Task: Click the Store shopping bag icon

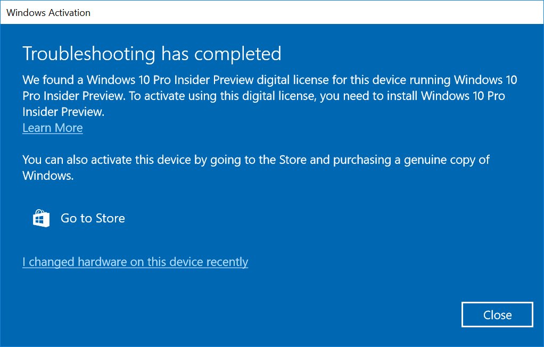Action: click(41, 218)
